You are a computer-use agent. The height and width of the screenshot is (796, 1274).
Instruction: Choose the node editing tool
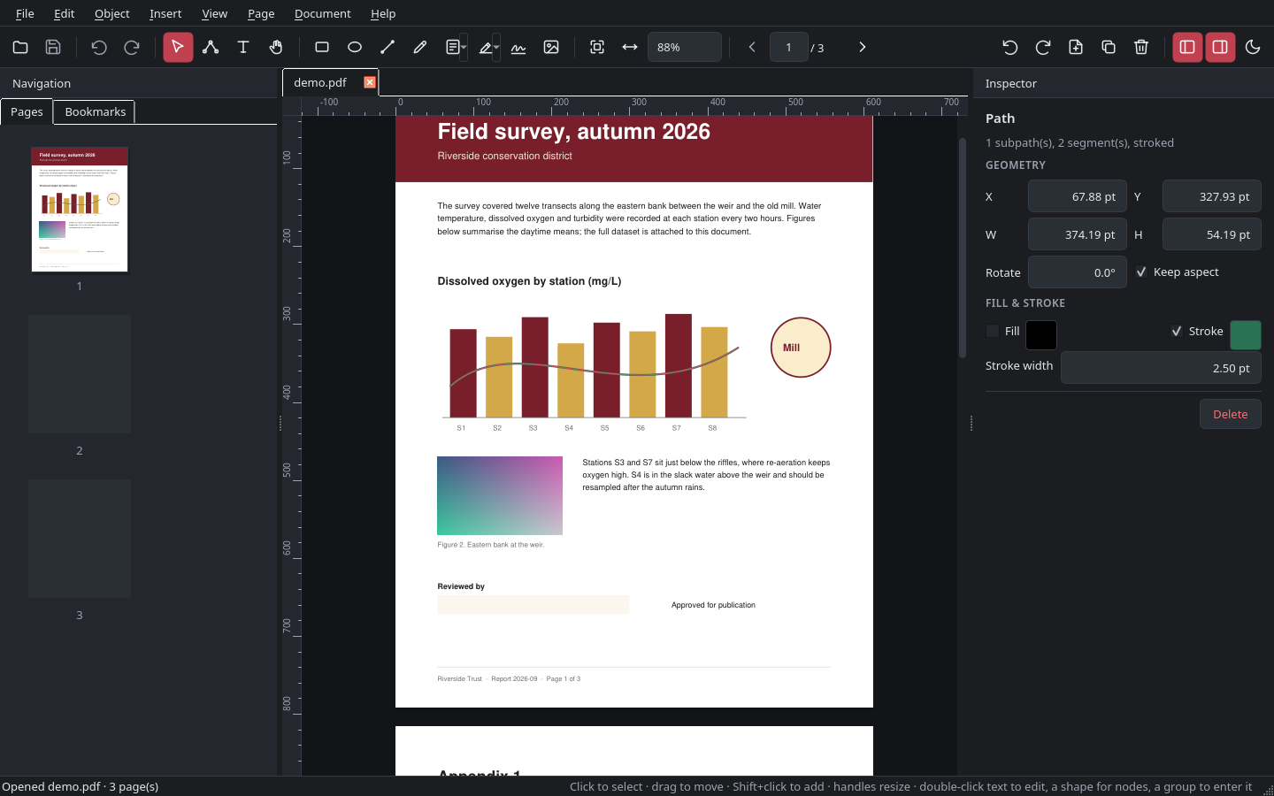coord(211,47)
